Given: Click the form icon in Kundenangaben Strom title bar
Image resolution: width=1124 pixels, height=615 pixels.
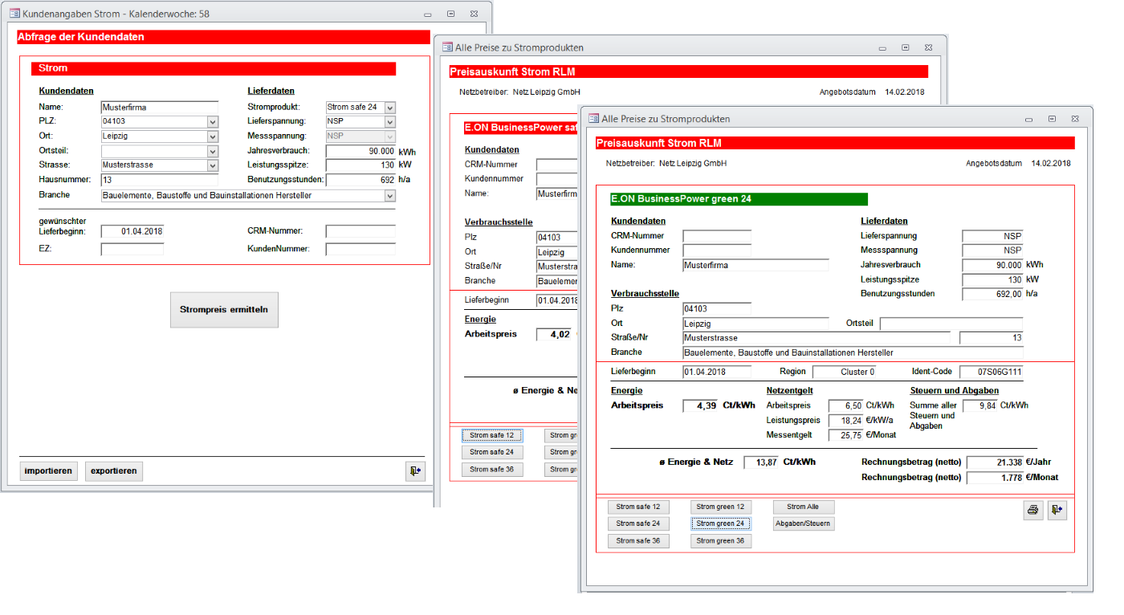Looking at the screenshot, I should (14, 14).
